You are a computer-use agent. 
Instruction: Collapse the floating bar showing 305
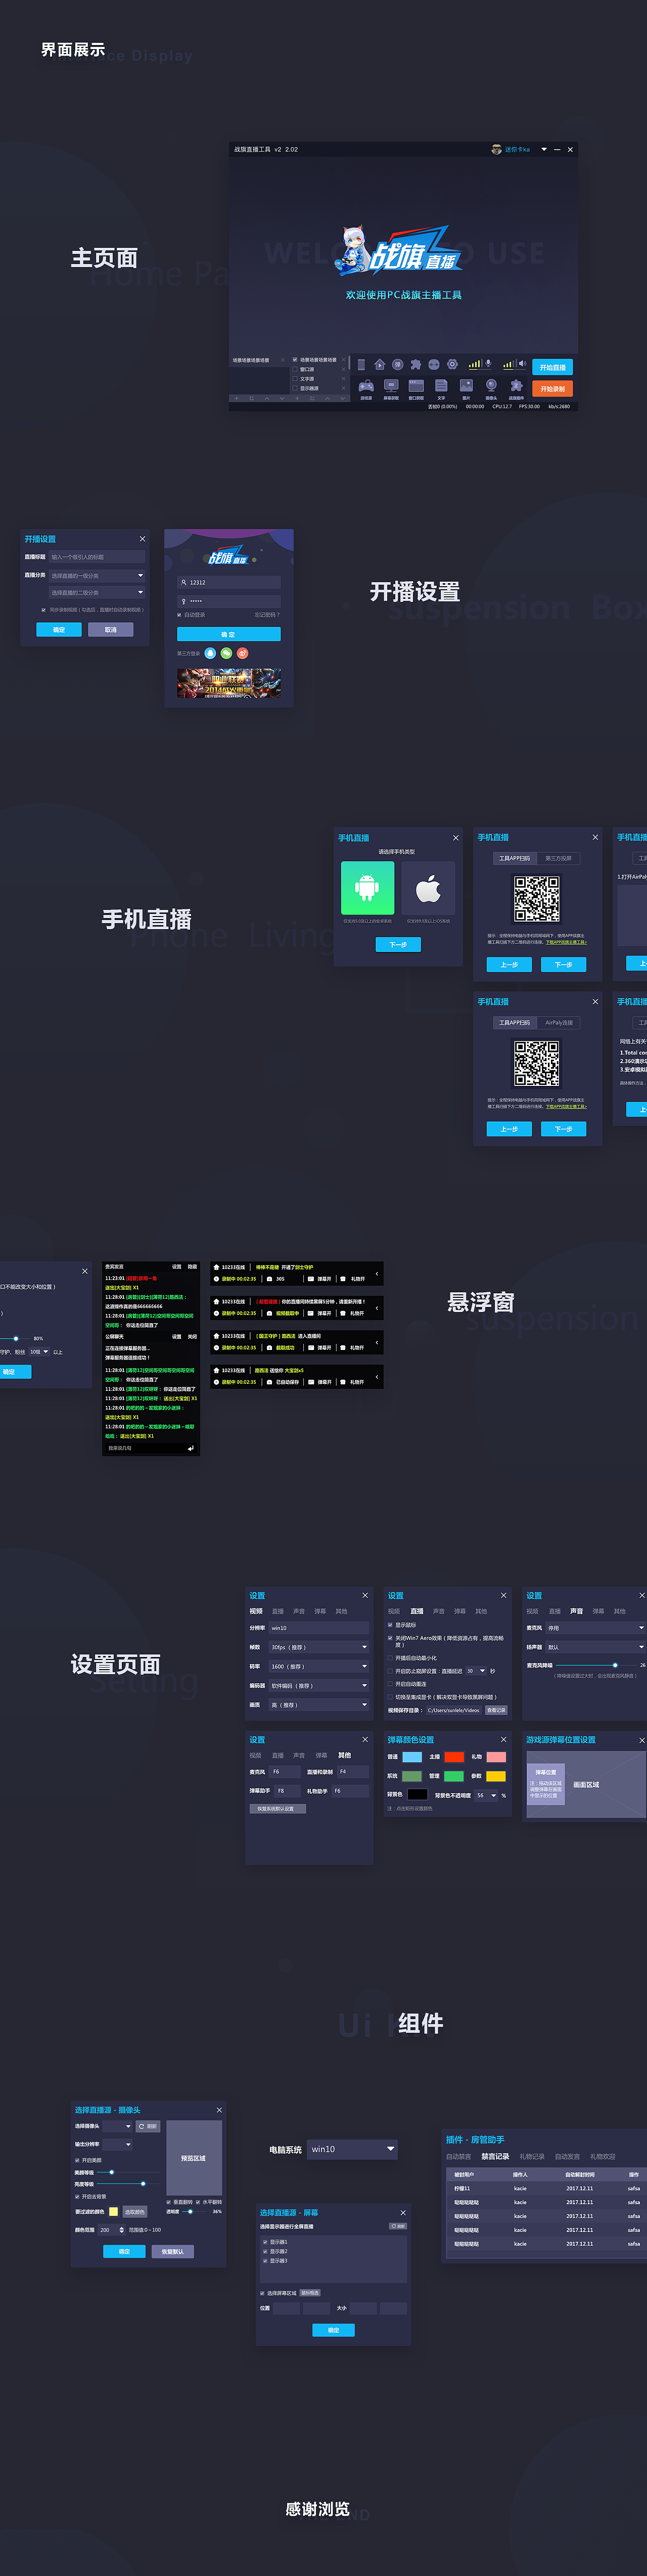(x=377, y=1273)
